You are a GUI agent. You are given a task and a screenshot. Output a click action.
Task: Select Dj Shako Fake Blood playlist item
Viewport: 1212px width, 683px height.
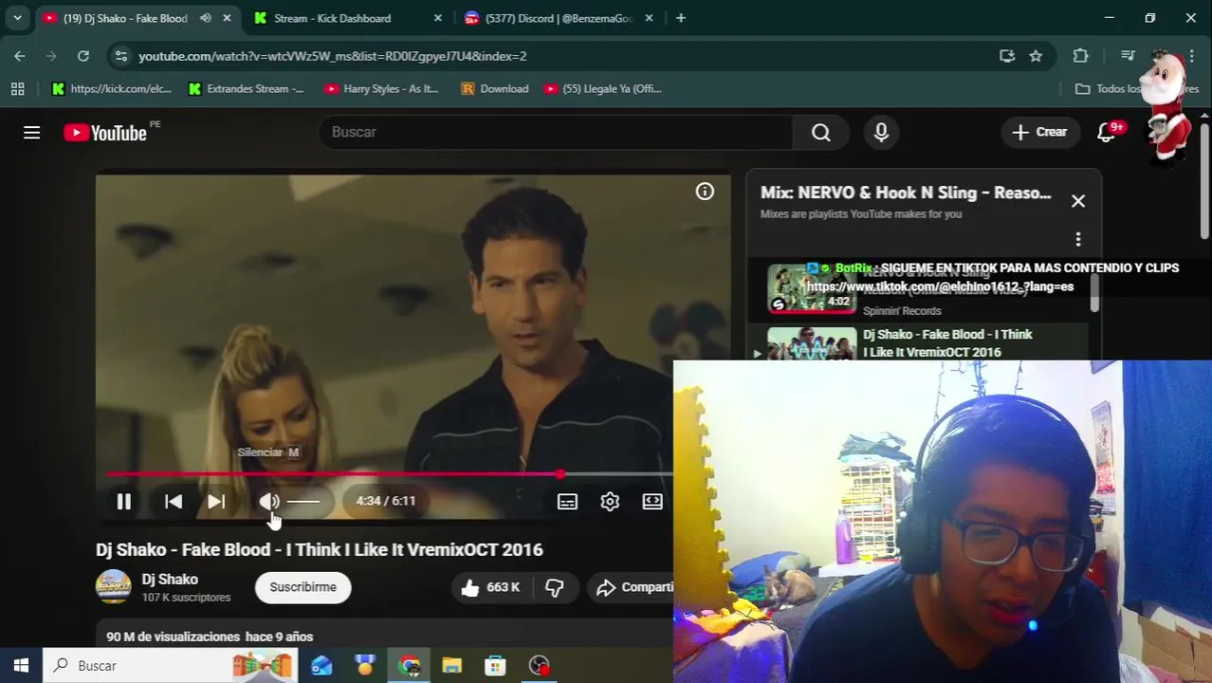[x=920, y=343]
